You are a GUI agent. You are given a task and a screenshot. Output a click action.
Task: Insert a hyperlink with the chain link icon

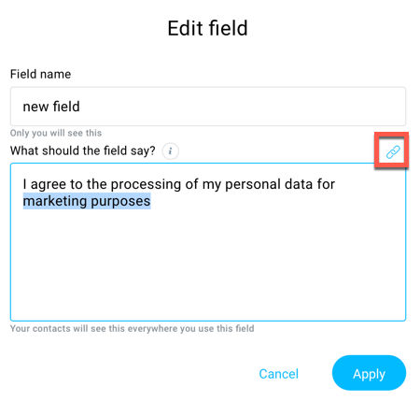click(393, 152)
